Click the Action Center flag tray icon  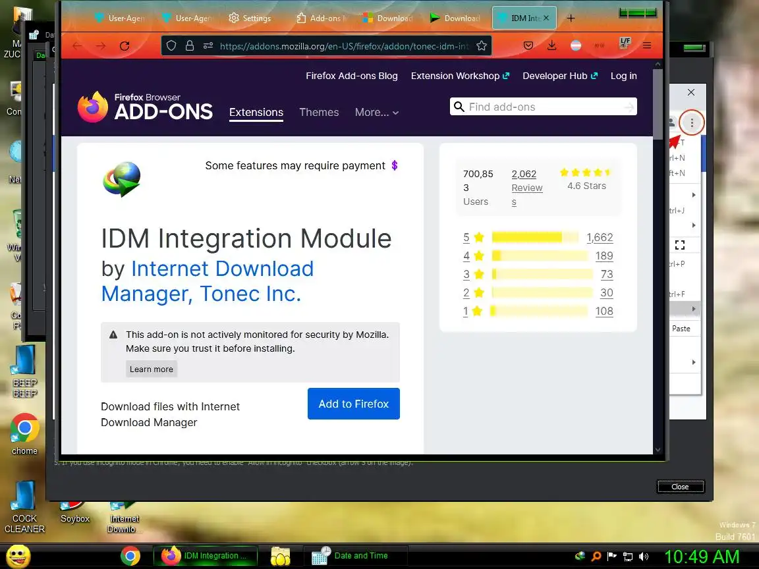[x=612, y=556]
